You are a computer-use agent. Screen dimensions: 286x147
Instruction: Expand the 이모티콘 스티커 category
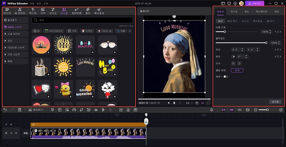point(16,48)
